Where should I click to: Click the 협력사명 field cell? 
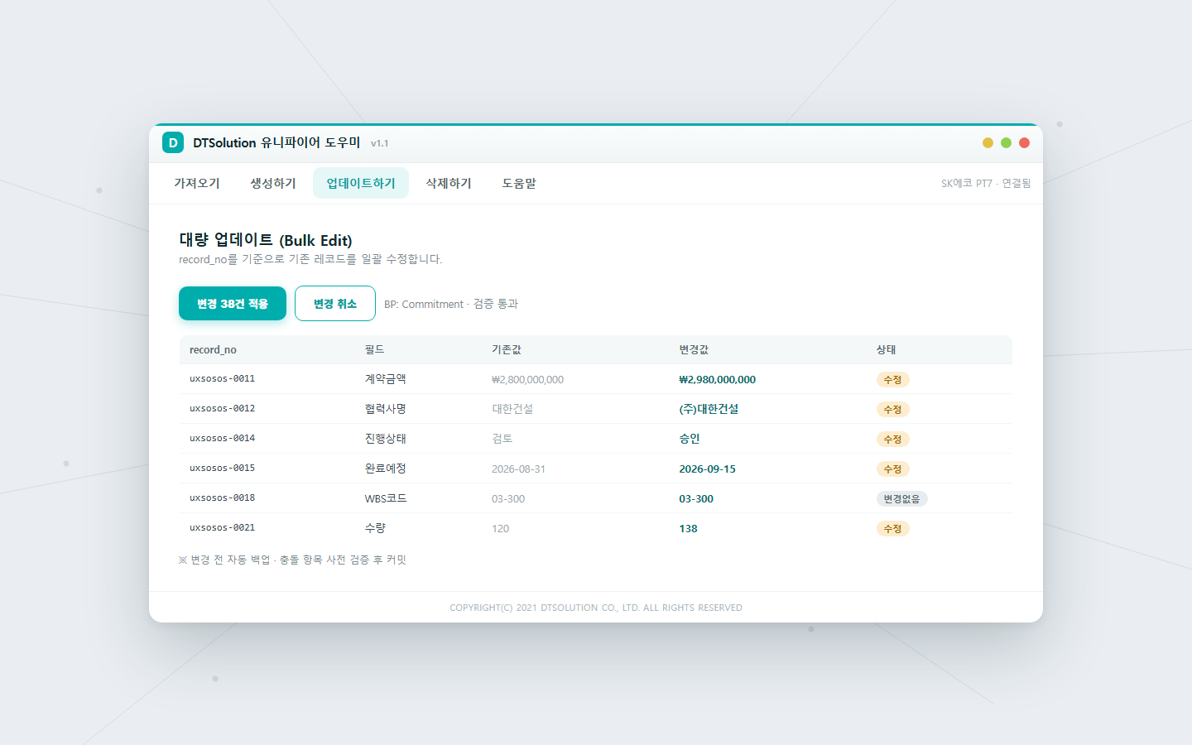click(x=385, y=409)
